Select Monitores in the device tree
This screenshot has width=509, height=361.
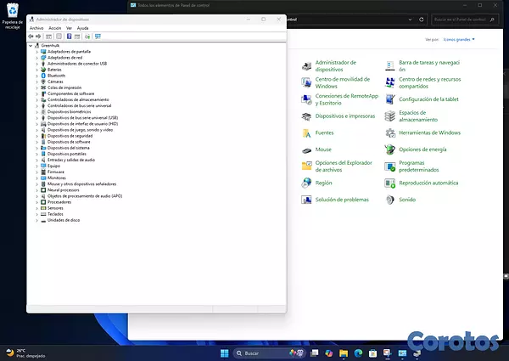[x=57, y=178]
